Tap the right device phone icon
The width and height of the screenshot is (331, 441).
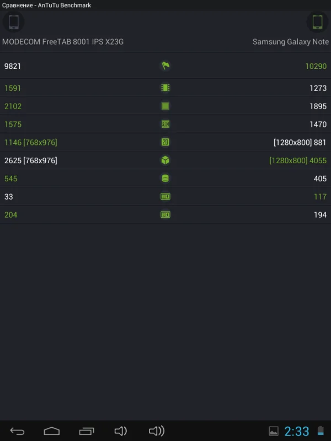tap(318, 22)
